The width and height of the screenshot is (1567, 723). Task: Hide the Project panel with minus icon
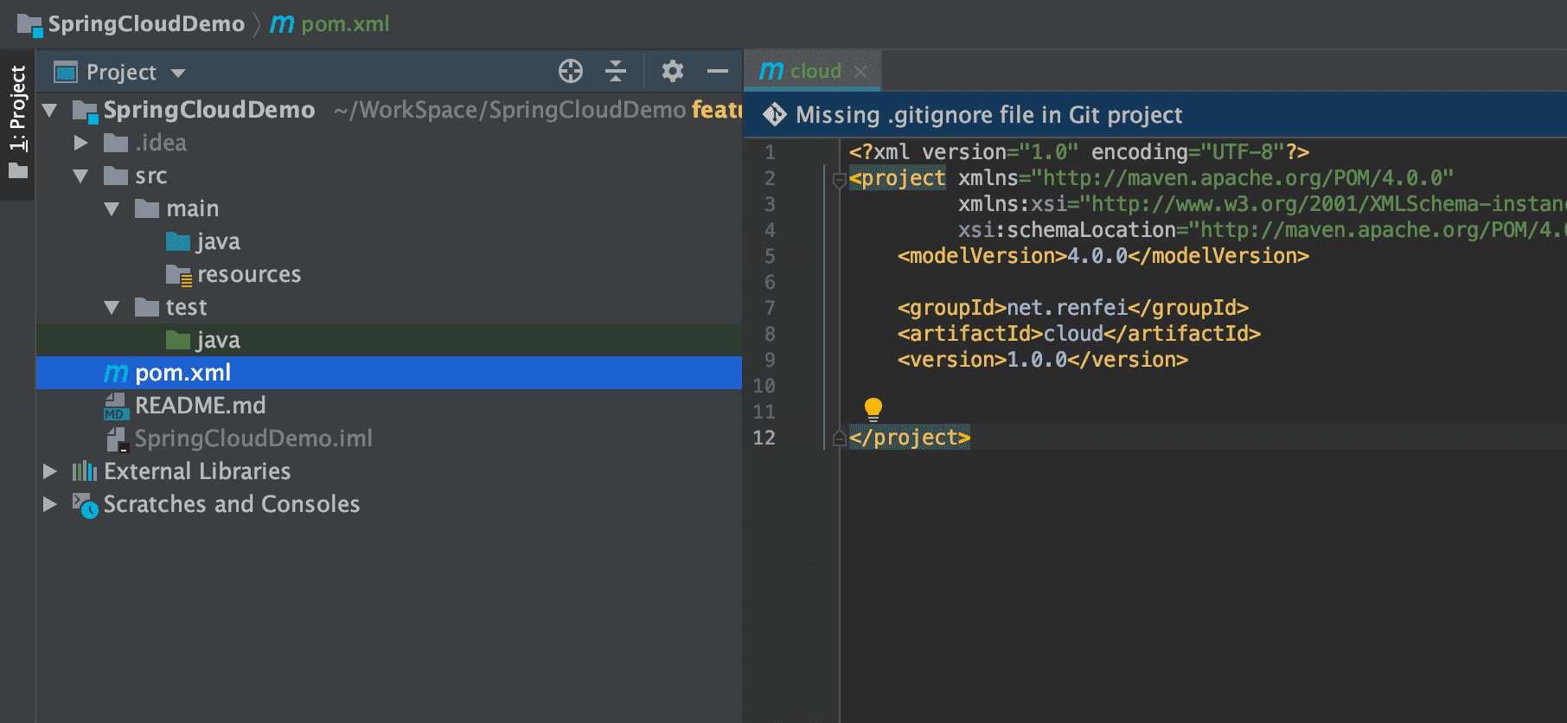click(x=718, y=71)
